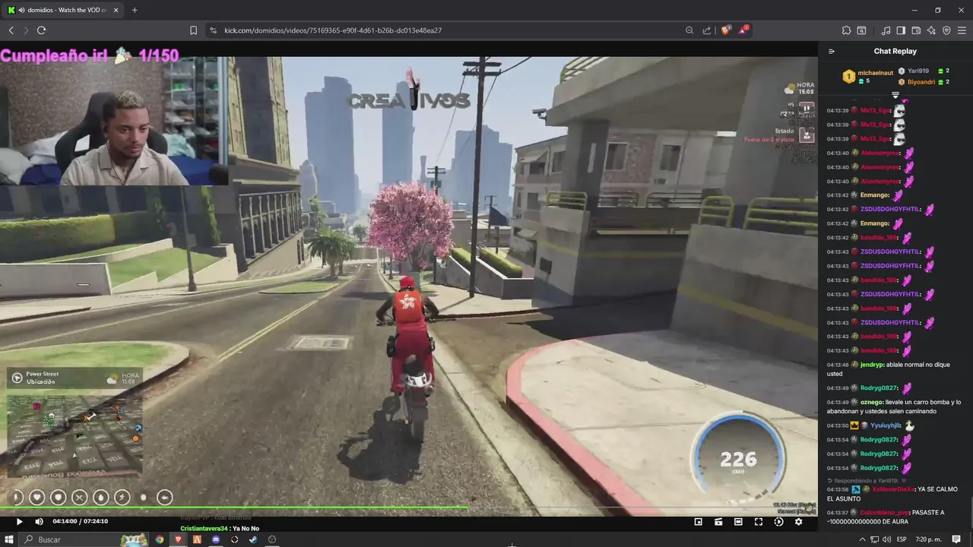Viewport: 973px width, 547px height.
Task: Open Brave Shields lion icon
Action: tap(726, 30)
